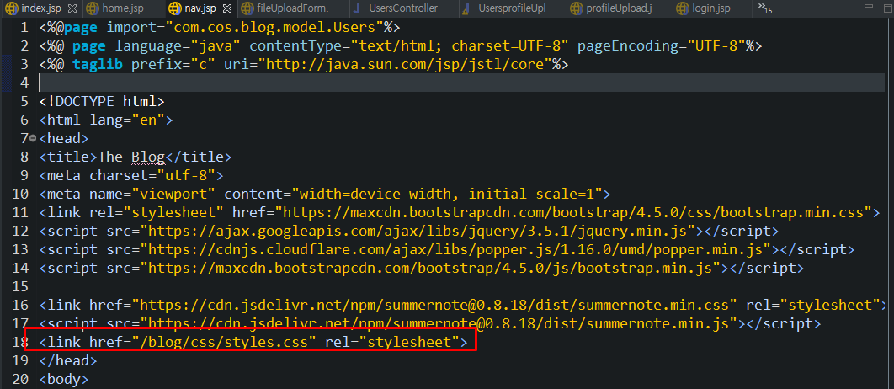
Task: Click line number 1 in gutter
Action: tap(23, 28)
